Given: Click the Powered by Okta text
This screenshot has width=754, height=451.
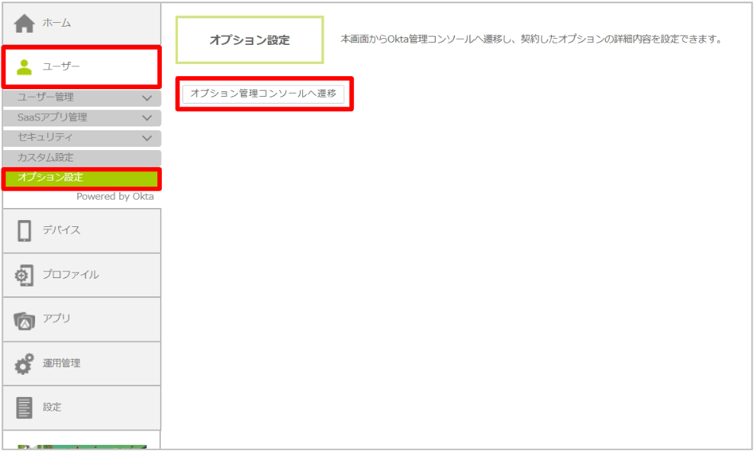Looking at the screenshot, I should coord(114,197).
